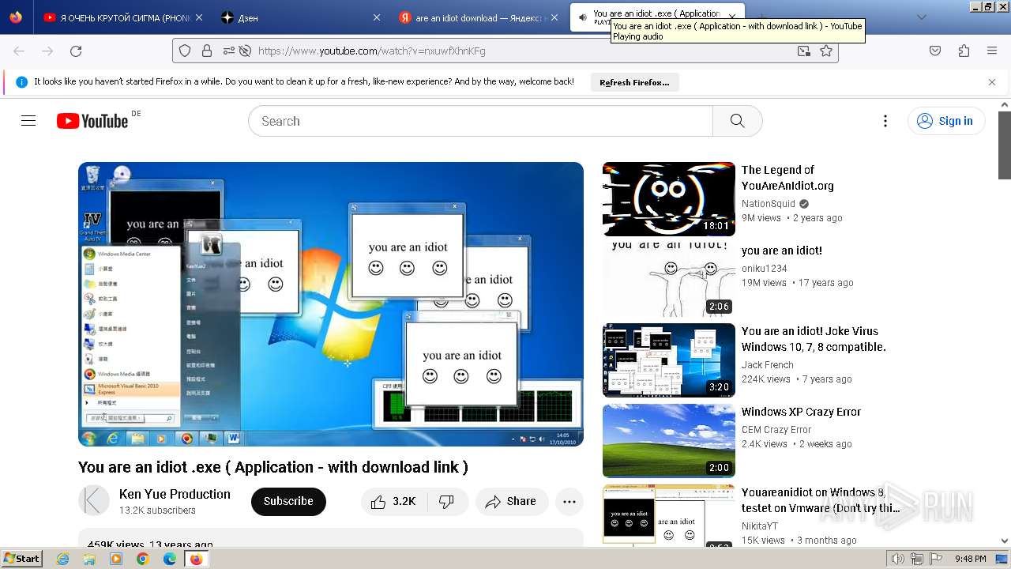Open The Legend of YouAreAnIdiot.org thumbnail
This screenshot has width=1011, height=569.
tap(669, 199)
